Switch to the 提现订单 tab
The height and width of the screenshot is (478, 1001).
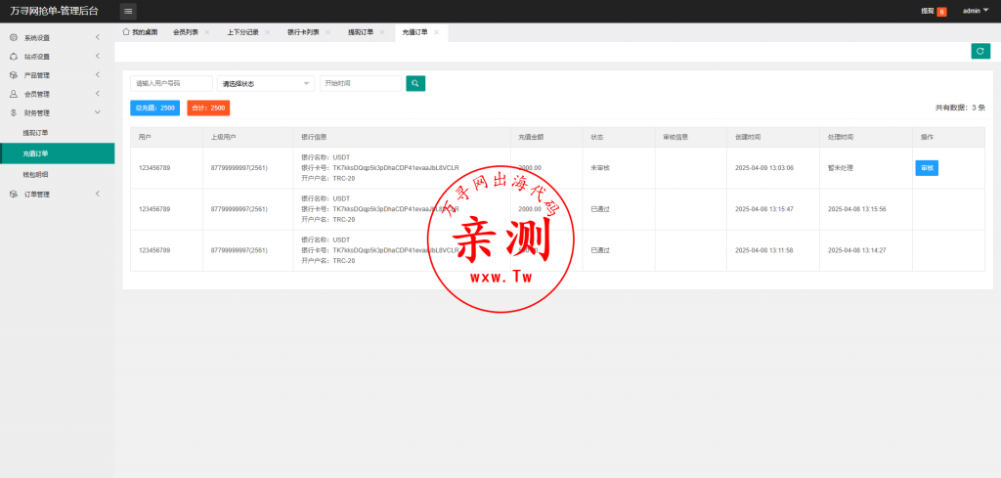coord(361,32)
